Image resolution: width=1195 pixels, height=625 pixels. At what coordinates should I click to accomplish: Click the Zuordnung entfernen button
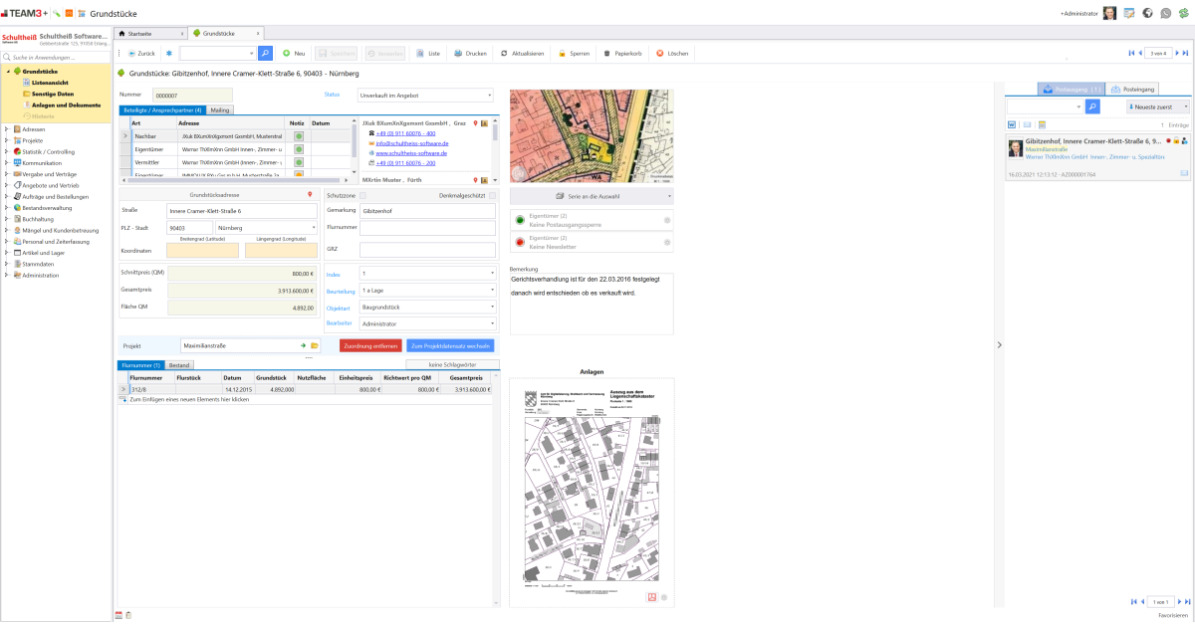(370, 345)
